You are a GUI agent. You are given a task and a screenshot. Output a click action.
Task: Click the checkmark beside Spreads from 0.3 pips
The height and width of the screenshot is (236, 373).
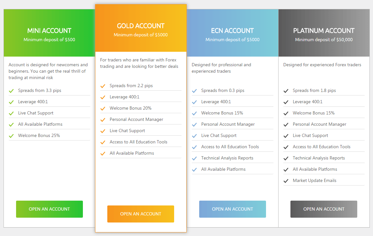[x=194, y=90]
